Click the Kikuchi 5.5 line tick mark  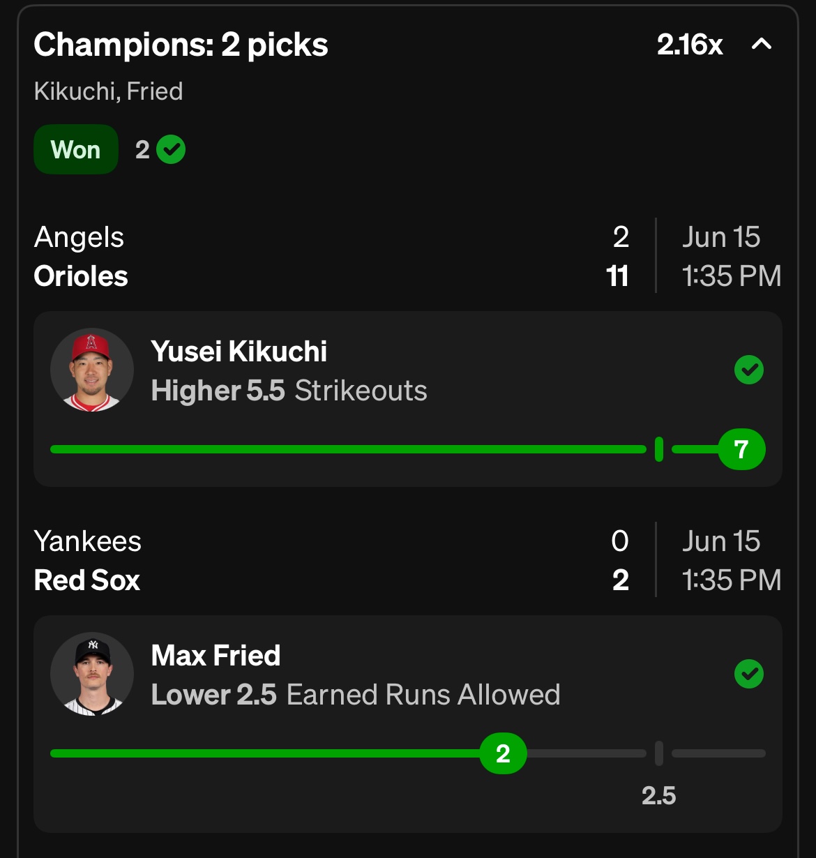[x=659, y=449]
